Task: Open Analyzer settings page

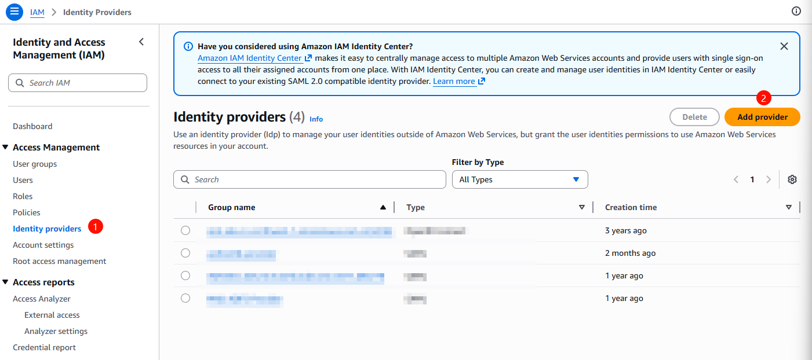Action: click(56, 331)
